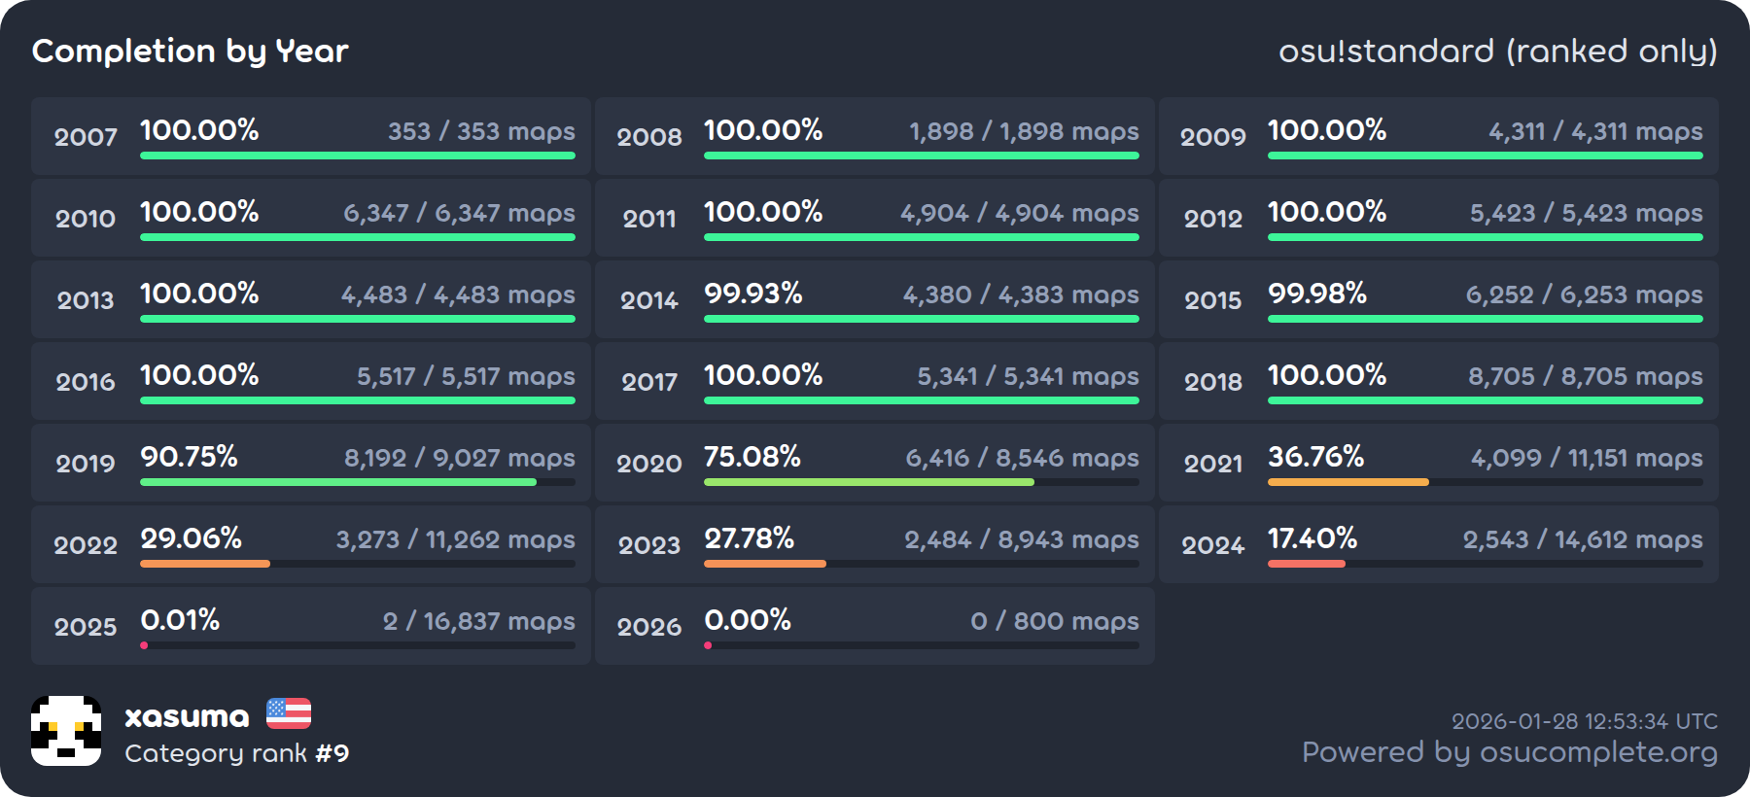Click the 2020 yellow-green progress bar
Image resolution: width=1750 pixels, height=797 pixels.
point(868,482)
